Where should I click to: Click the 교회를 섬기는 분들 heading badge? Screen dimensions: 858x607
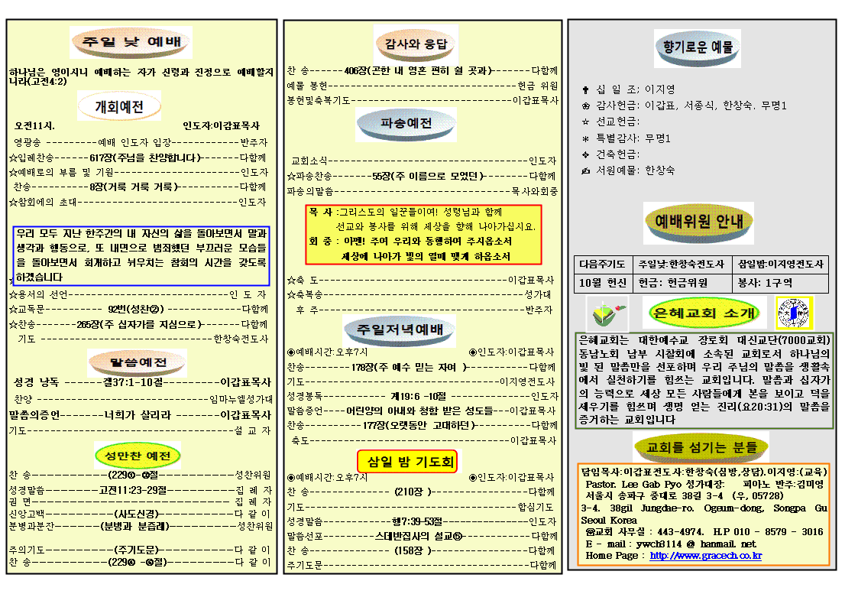(701, 447)
